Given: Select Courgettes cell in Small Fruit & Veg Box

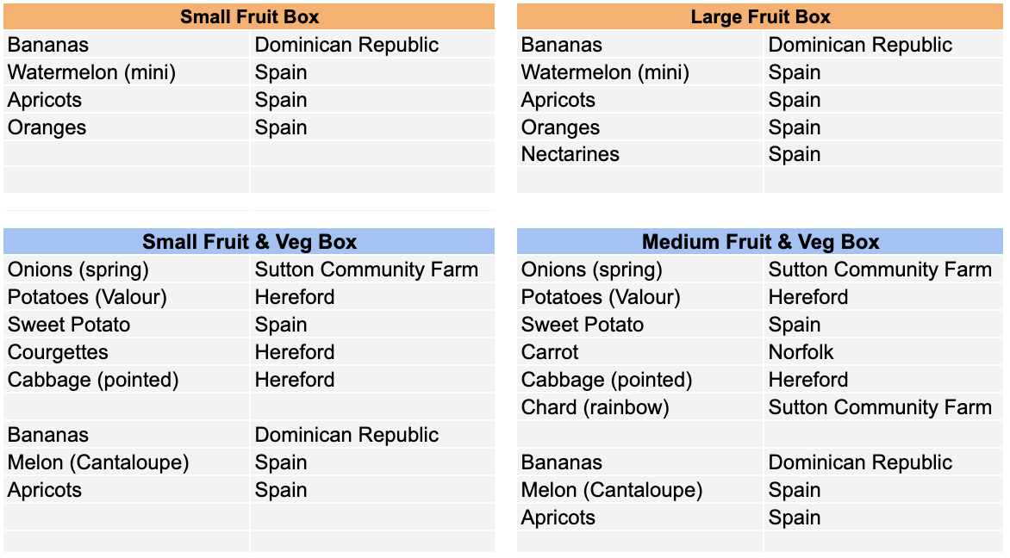Looking at the screenshot, I should pos(126,352).
